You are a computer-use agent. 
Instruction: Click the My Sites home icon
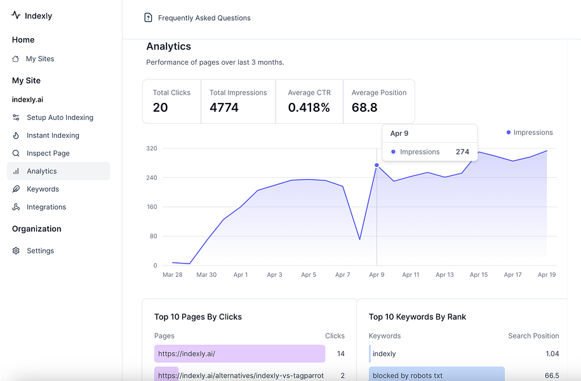click(16, 59)
